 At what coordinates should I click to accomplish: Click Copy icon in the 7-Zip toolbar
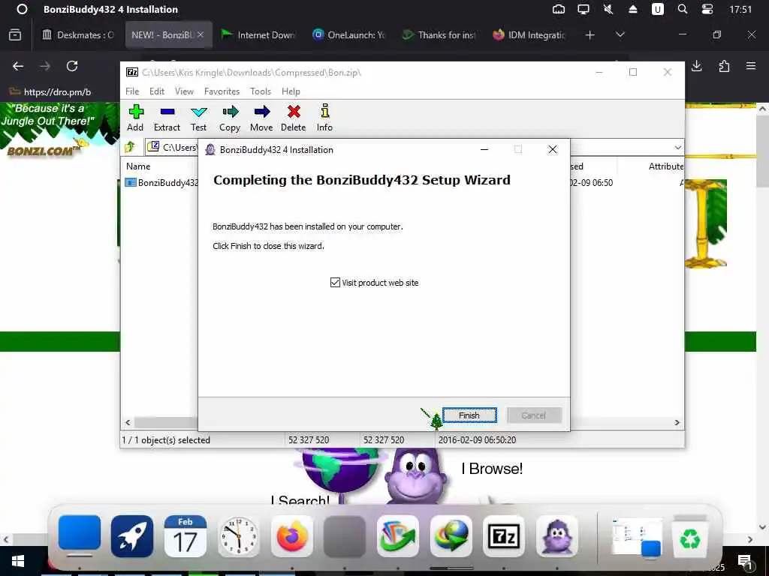230,118
